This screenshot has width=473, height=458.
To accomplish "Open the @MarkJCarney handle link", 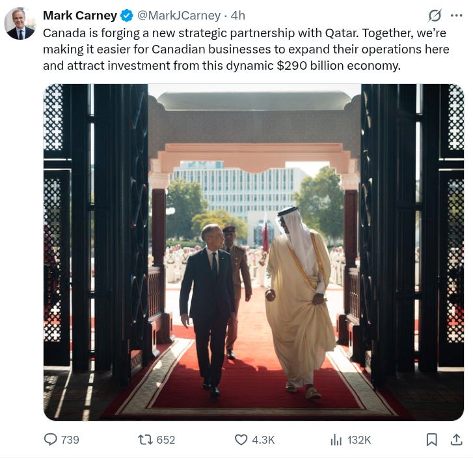I will (179, 16).
